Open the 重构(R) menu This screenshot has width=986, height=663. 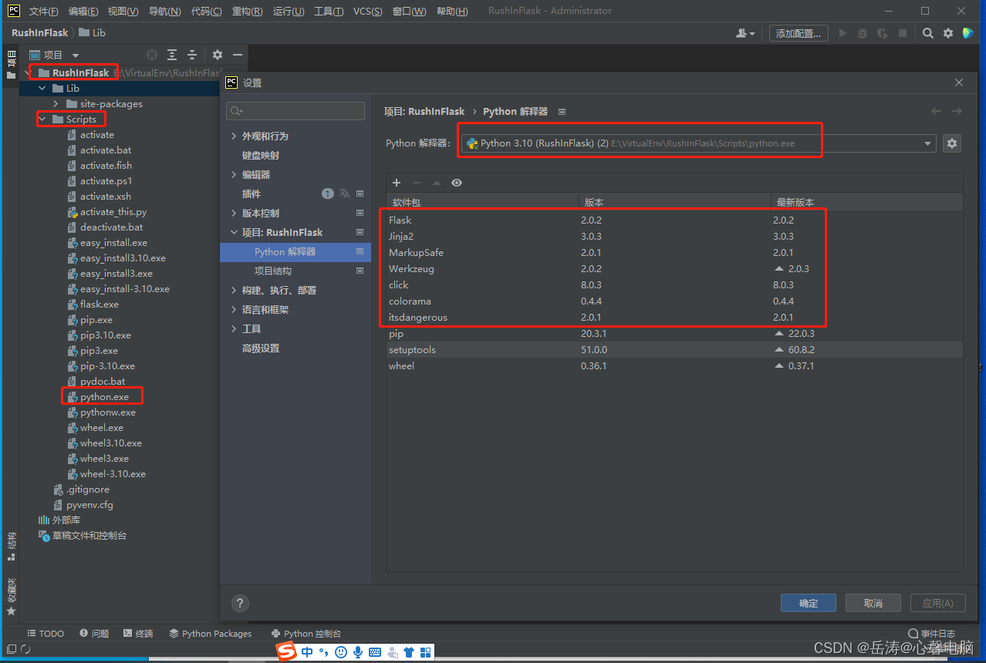click(x=247, y=12)
